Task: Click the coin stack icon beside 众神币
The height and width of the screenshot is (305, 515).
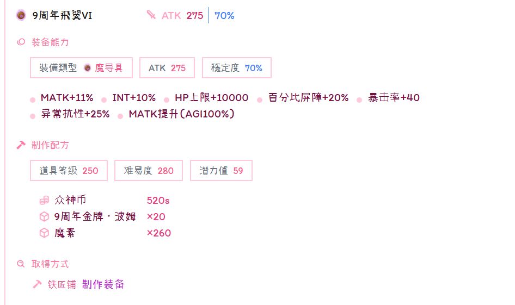Action: click(44, 201)
